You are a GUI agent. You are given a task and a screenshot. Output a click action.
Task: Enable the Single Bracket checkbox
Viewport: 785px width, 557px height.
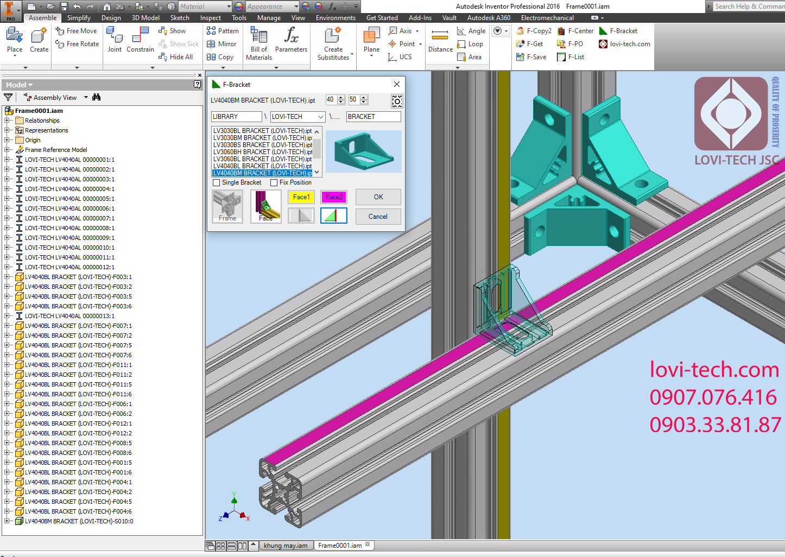[217, 182]
